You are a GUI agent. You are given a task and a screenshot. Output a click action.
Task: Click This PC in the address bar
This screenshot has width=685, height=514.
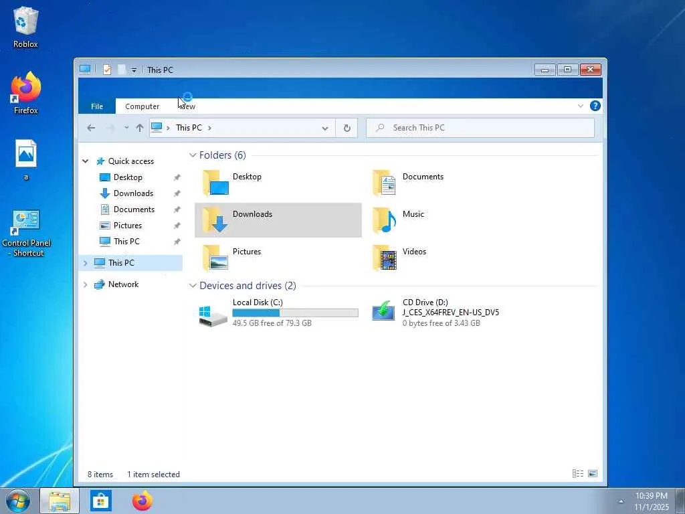coord(189,128)
